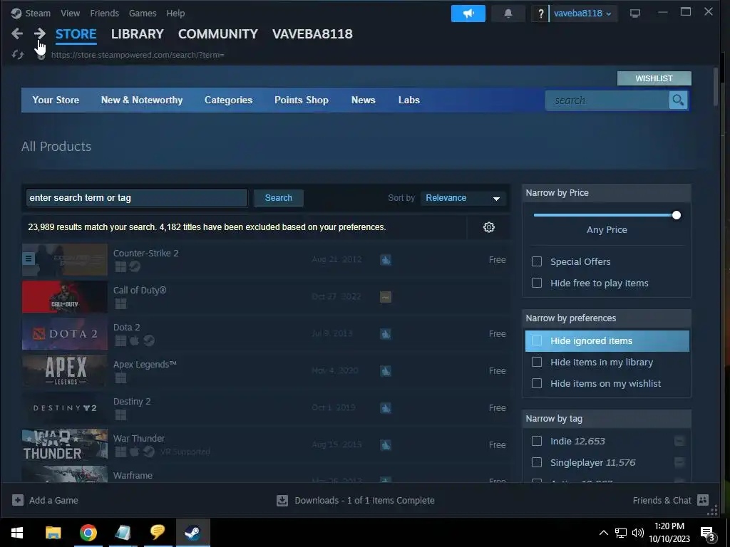Open the notifications bell
Screen dimensions: 730x547
coord(508,14)
